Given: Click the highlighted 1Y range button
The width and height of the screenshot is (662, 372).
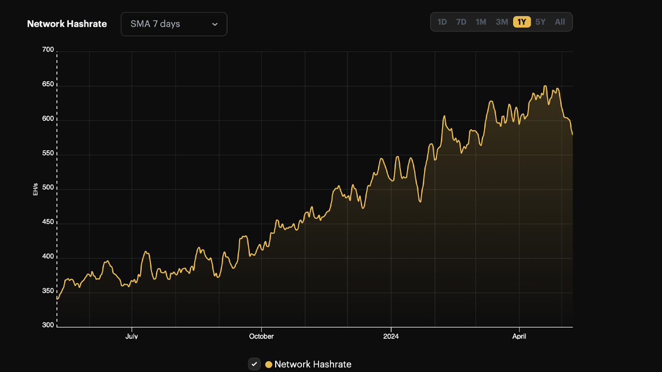Looking at the screenshot, I should [x=520, y=22].
